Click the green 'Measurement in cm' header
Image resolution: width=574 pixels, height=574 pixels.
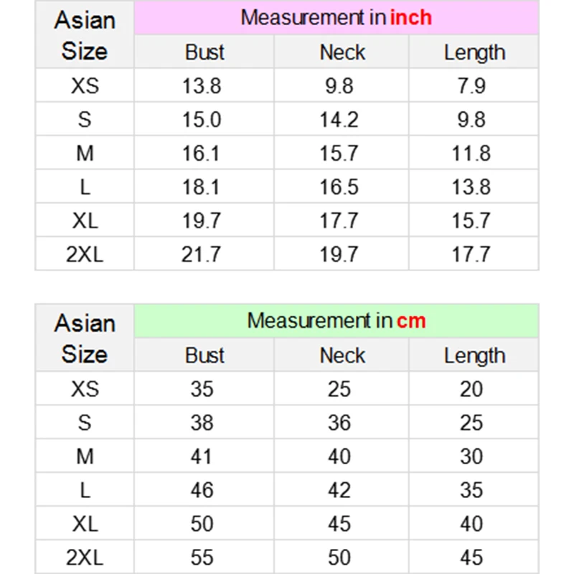click(336, 321)
